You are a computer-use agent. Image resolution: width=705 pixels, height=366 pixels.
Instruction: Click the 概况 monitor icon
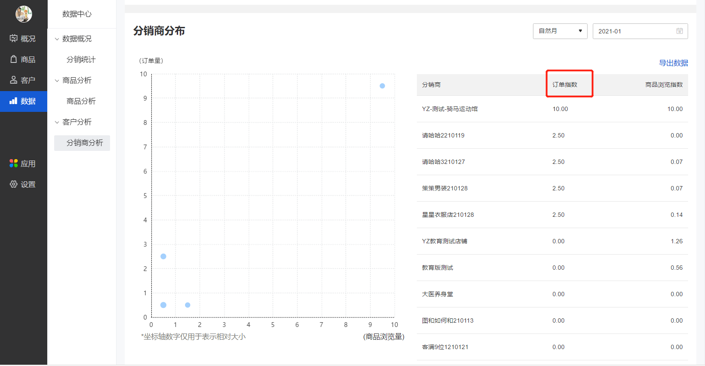coord(13,38)
